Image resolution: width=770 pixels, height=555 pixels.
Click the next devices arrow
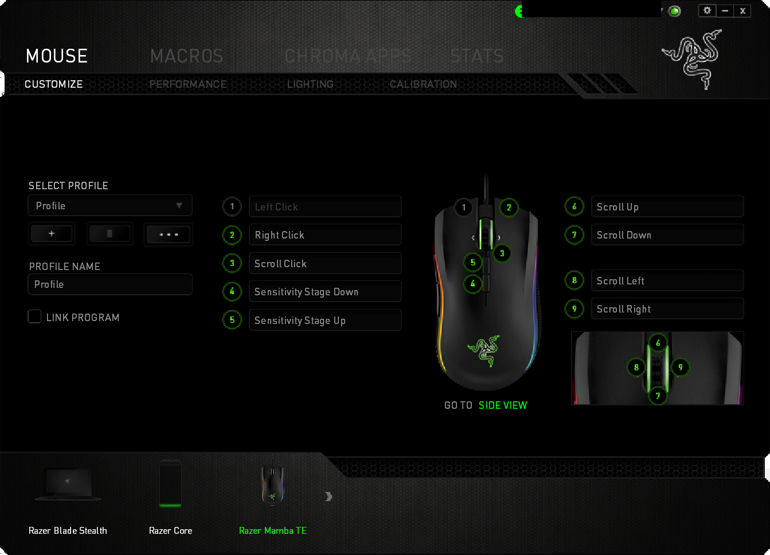329,497
